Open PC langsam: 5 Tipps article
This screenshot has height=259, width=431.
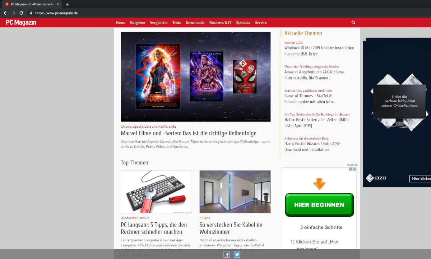pyautogui.click(x=154, y=228)
